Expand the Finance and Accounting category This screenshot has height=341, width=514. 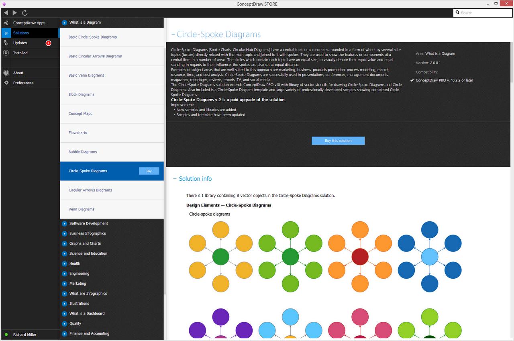coord(65,334)
